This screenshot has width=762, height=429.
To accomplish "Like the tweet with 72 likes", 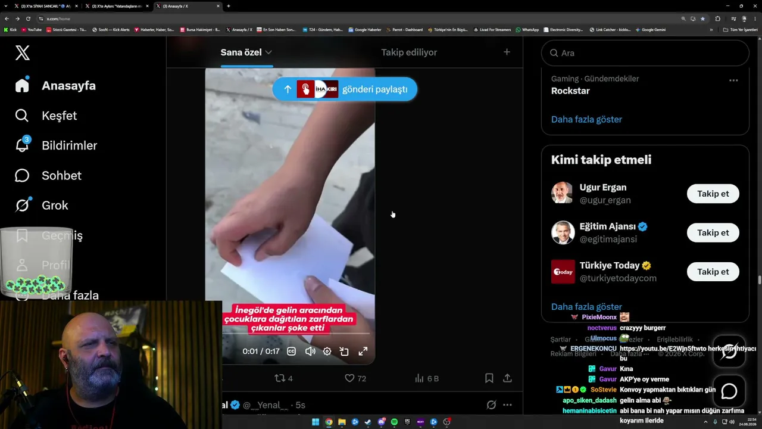I will 355,378.
